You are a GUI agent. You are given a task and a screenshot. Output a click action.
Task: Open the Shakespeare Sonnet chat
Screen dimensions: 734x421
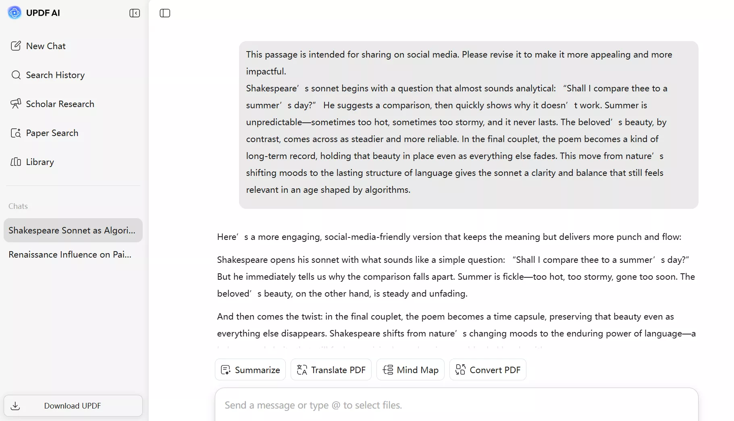[x=73, y=230]
